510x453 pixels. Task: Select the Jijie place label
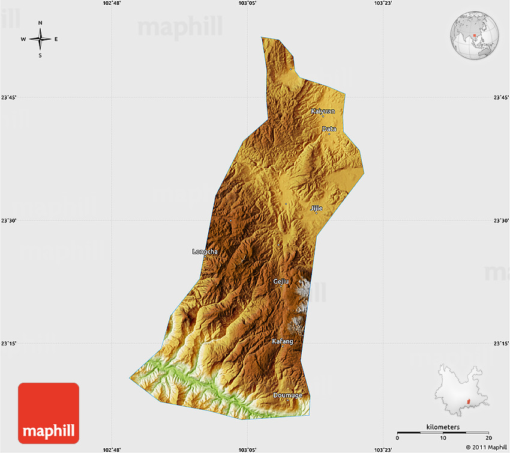[x=316, y=208]
